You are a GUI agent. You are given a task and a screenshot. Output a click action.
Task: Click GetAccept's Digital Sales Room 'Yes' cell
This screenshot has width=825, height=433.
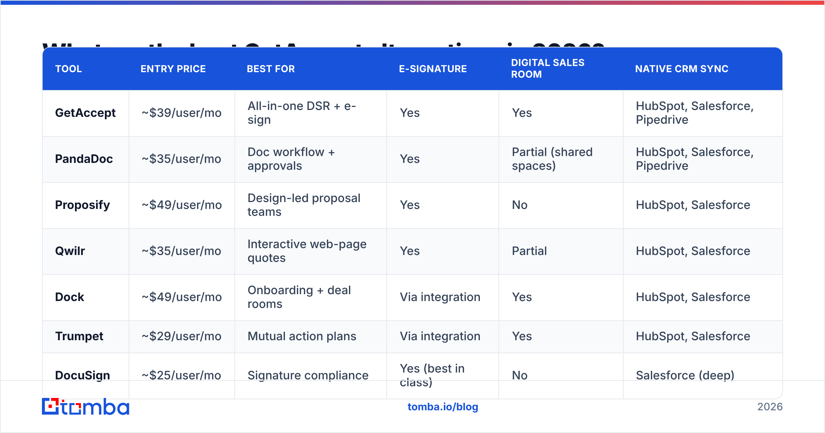pos(561,113)
